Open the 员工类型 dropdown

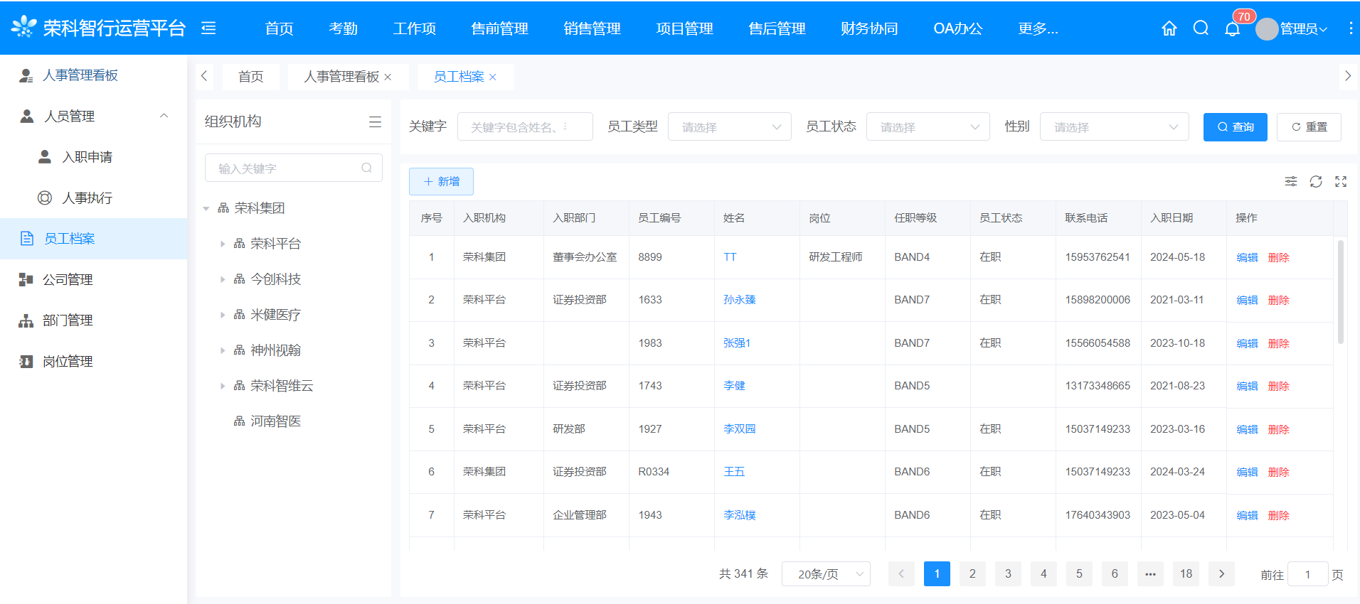[729, 127]
